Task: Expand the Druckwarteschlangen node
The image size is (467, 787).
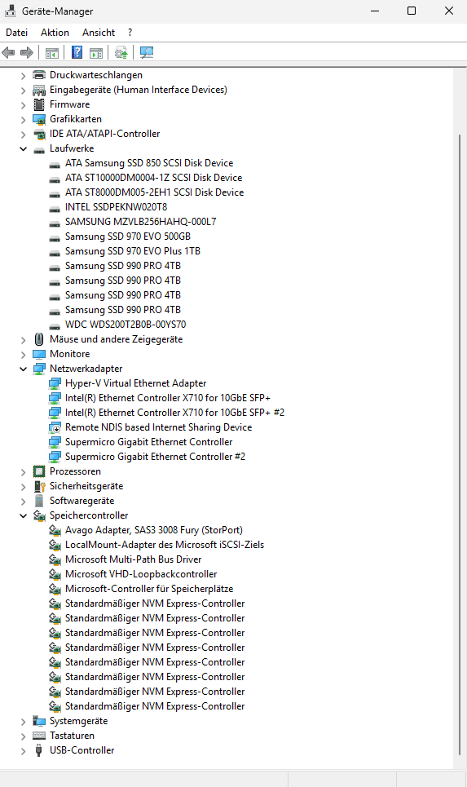Action: click(x=23, y=76)
